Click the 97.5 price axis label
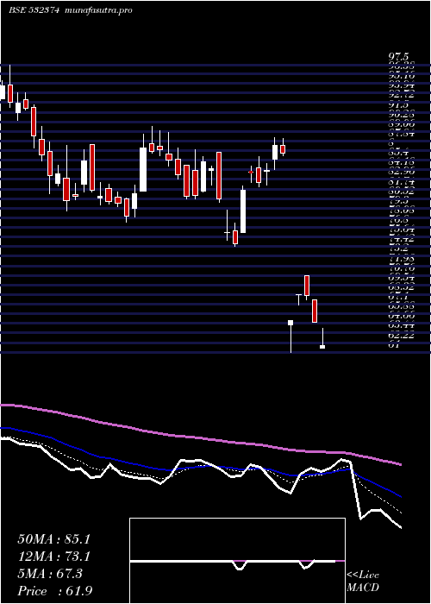The height and width of the screenshot is (604, 431). [x=398, y=57]
